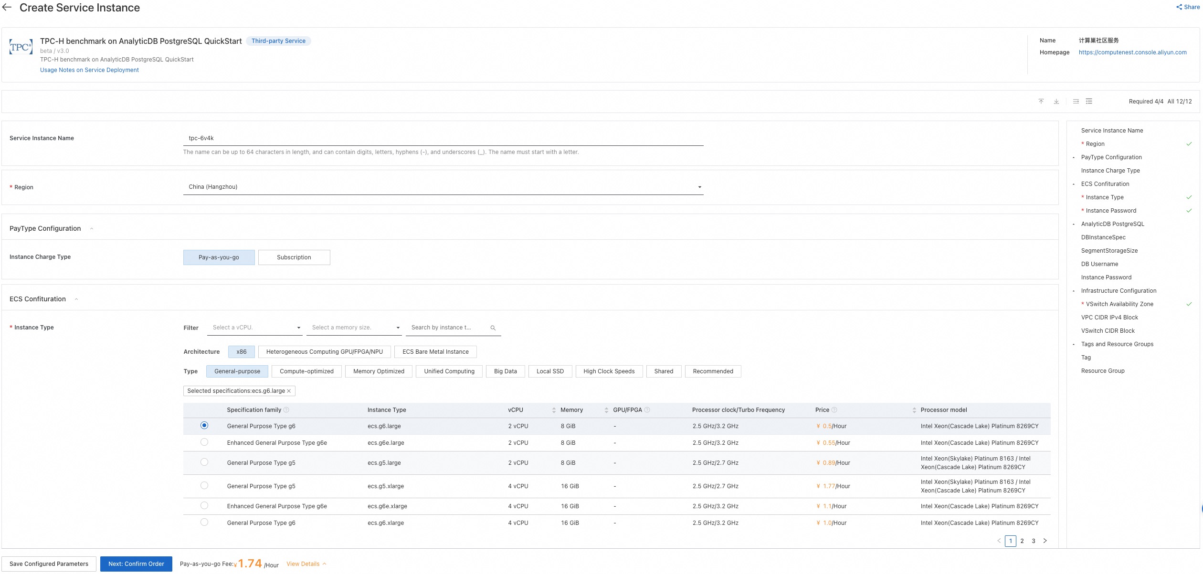Choose Subscription charge type

(294, 257)
